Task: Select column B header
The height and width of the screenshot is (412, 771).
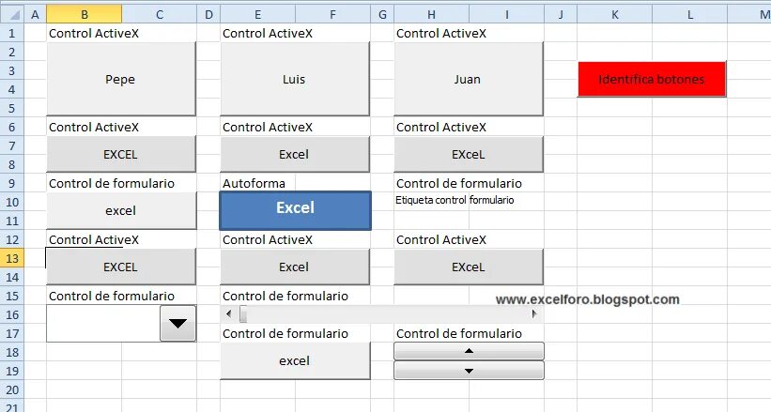Action: 85,14
